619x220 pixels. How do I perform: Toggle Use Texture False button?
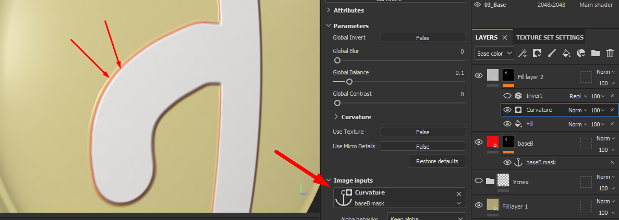423,132
